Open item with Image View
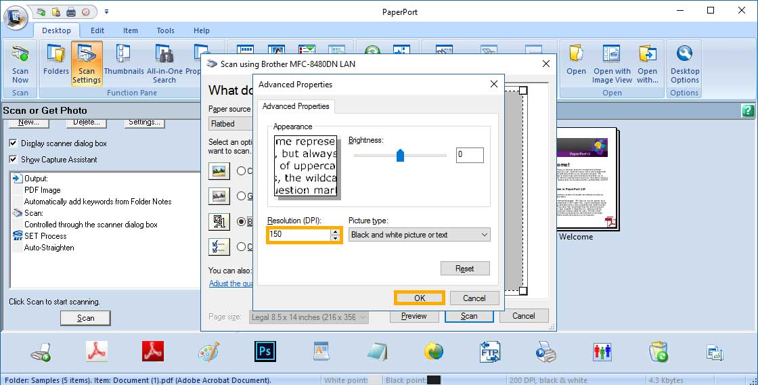758x385 pixels. click(x=612, y=64)
